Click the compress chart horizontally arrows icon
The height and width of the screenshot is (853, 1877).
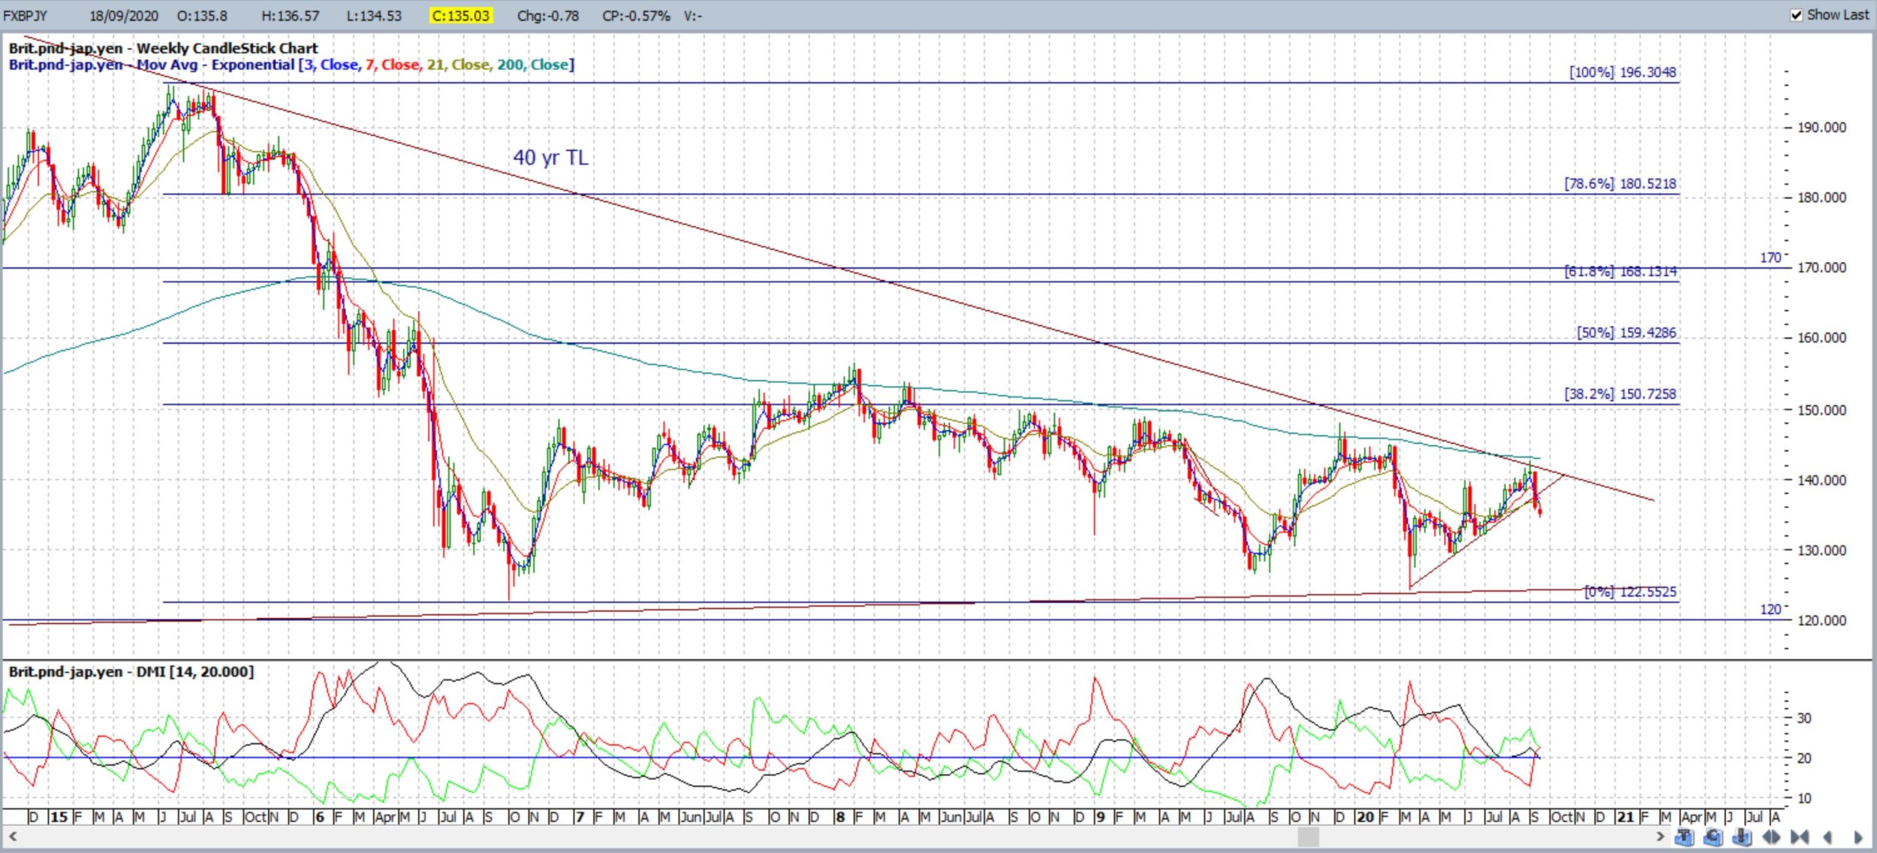(1800, 836)
